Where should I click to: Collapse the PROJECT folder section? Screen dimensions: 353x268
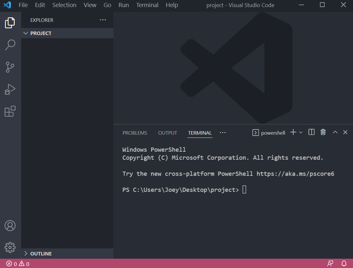67,33
